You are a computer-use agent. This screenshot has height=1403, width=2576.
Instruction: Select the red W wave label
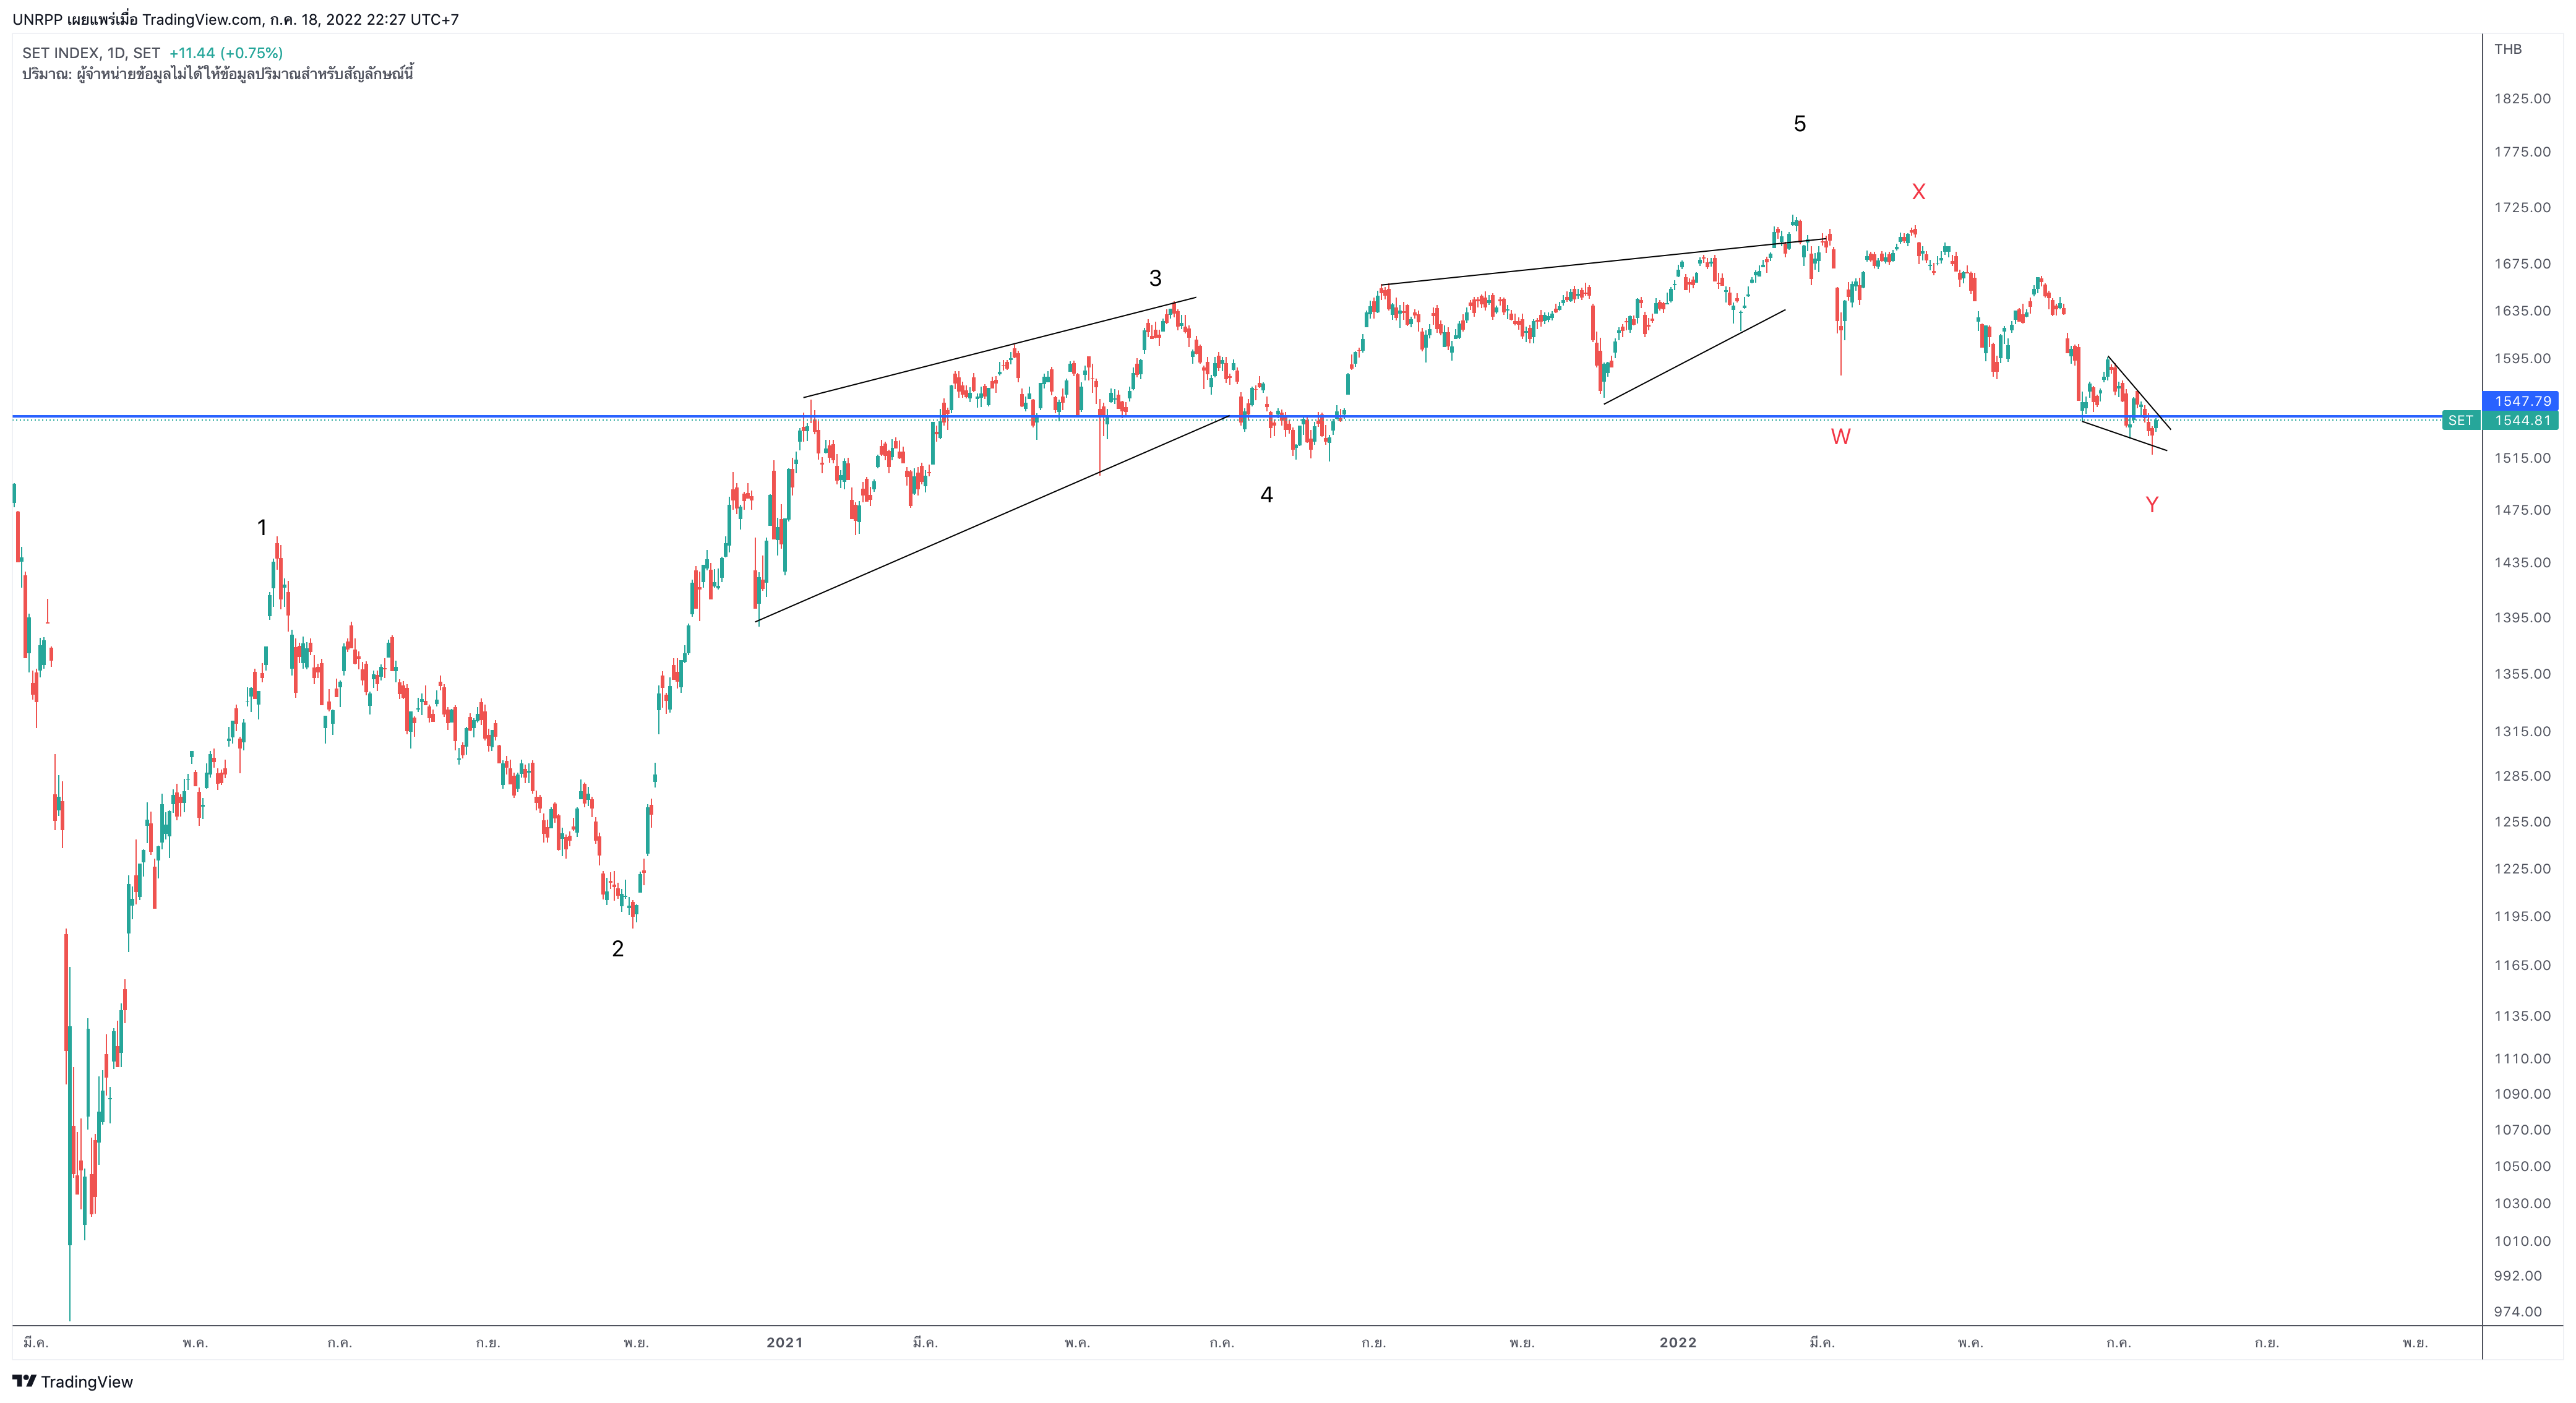click(x=1840, y=436)
